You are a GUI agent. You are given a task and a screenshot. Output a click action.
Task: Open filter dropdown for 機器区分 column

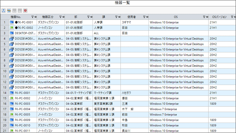click(60, 17)
